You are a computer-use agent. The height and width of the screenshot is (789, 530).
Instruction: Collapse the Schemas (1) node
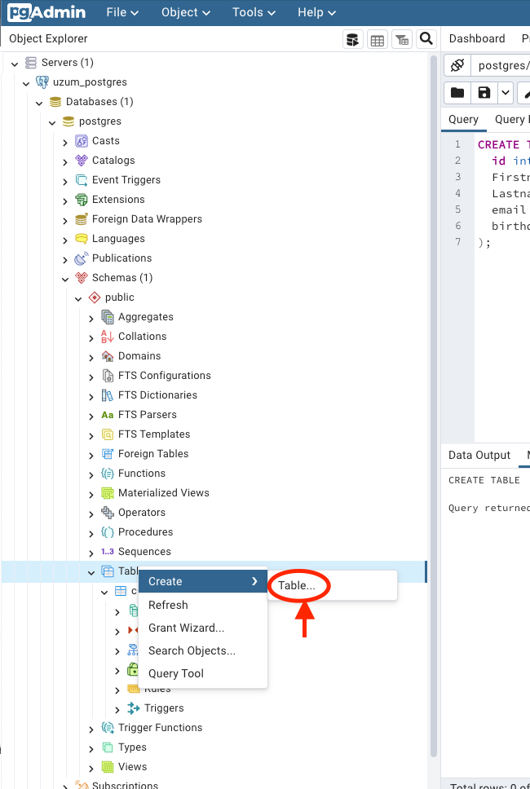click(x=65, y=278)
